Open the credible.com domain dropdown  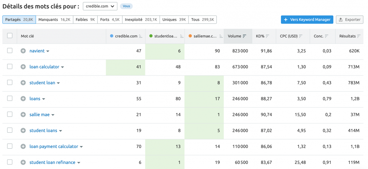(x=100, y=6)
